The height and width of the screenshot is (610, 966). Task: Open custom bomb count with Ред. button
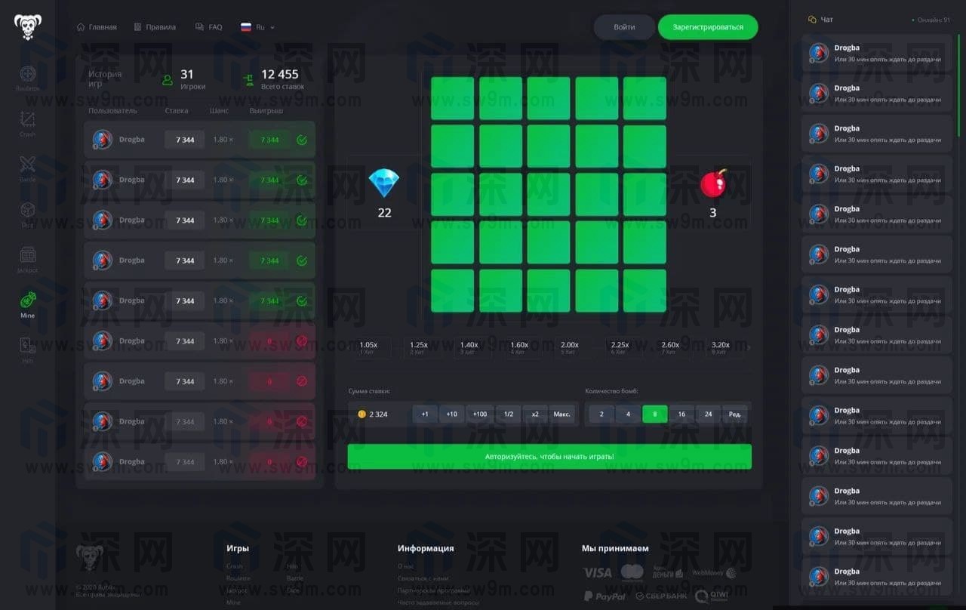pos(734,414)
